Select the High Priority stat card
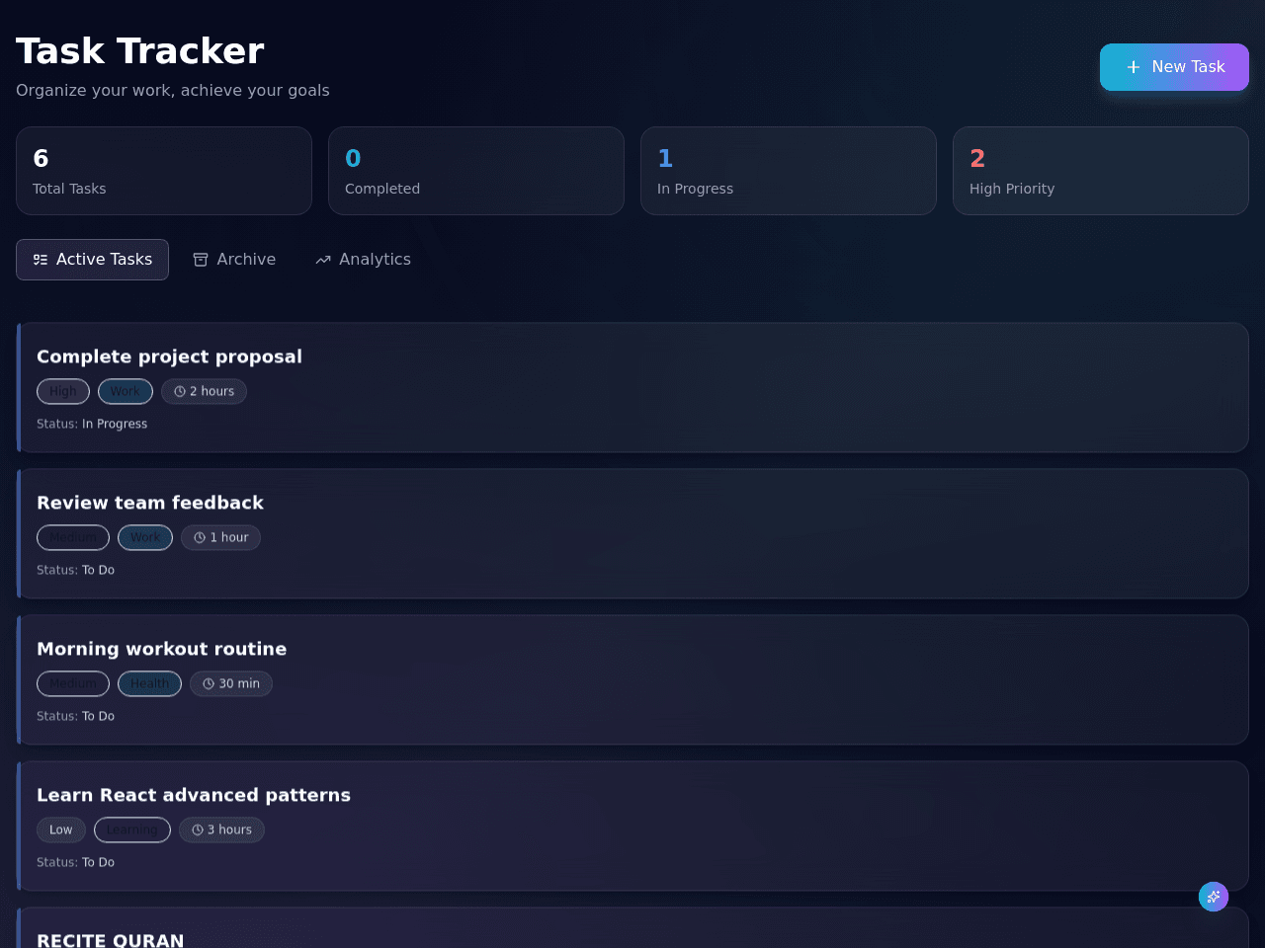This screenshot has height=948, width=1265. click(1101, 171)
